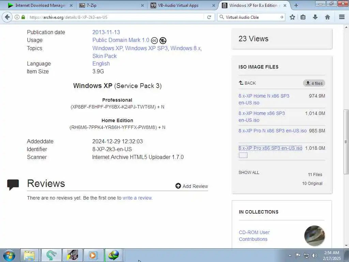This screenshot has height=262, width=349.
Task: Click the Professional product key text
Action: point(117,107)
